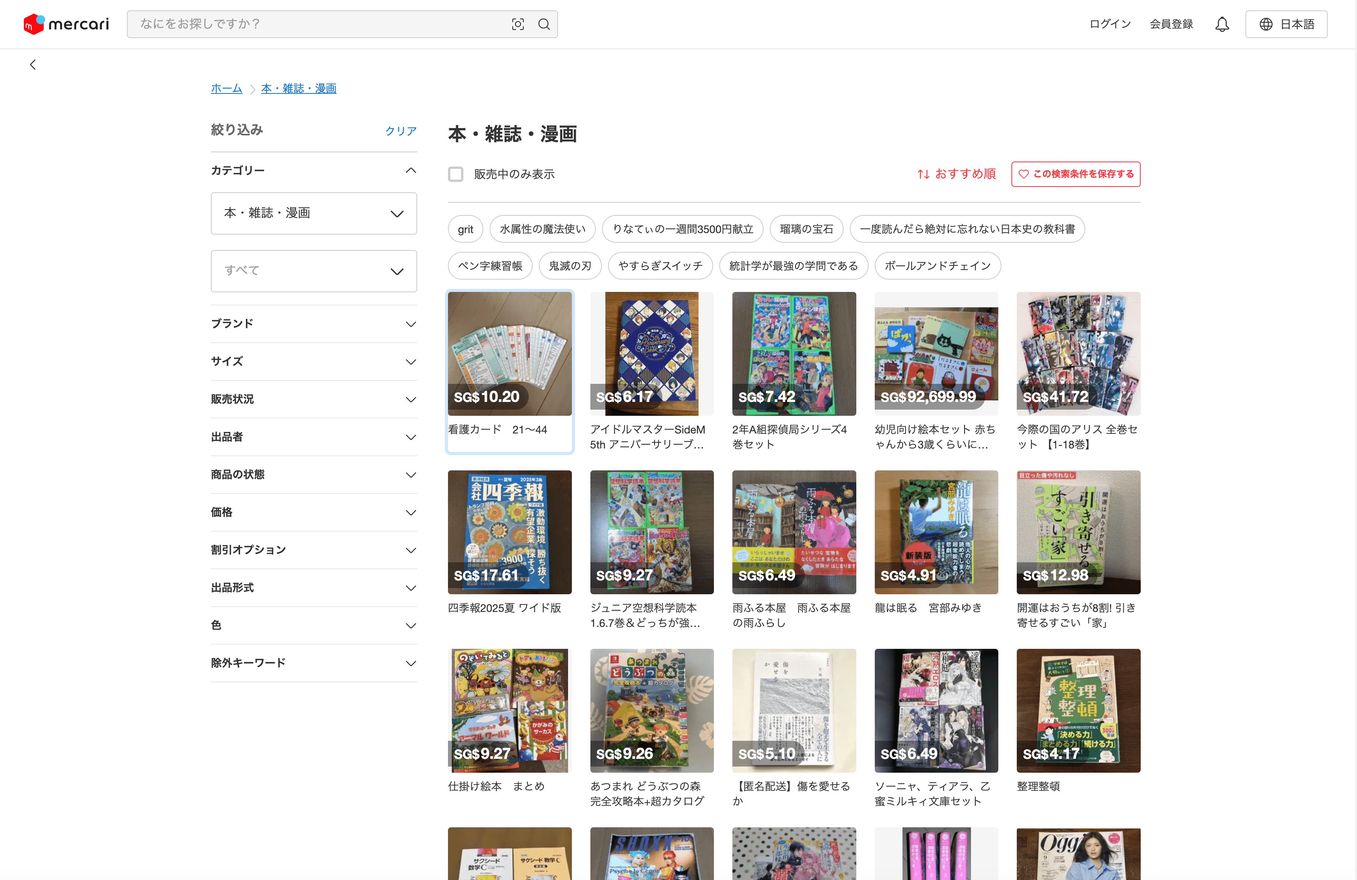Screen dimensions: 1357x880
Task: Click the ログイン link
Action: (1110, 24)
